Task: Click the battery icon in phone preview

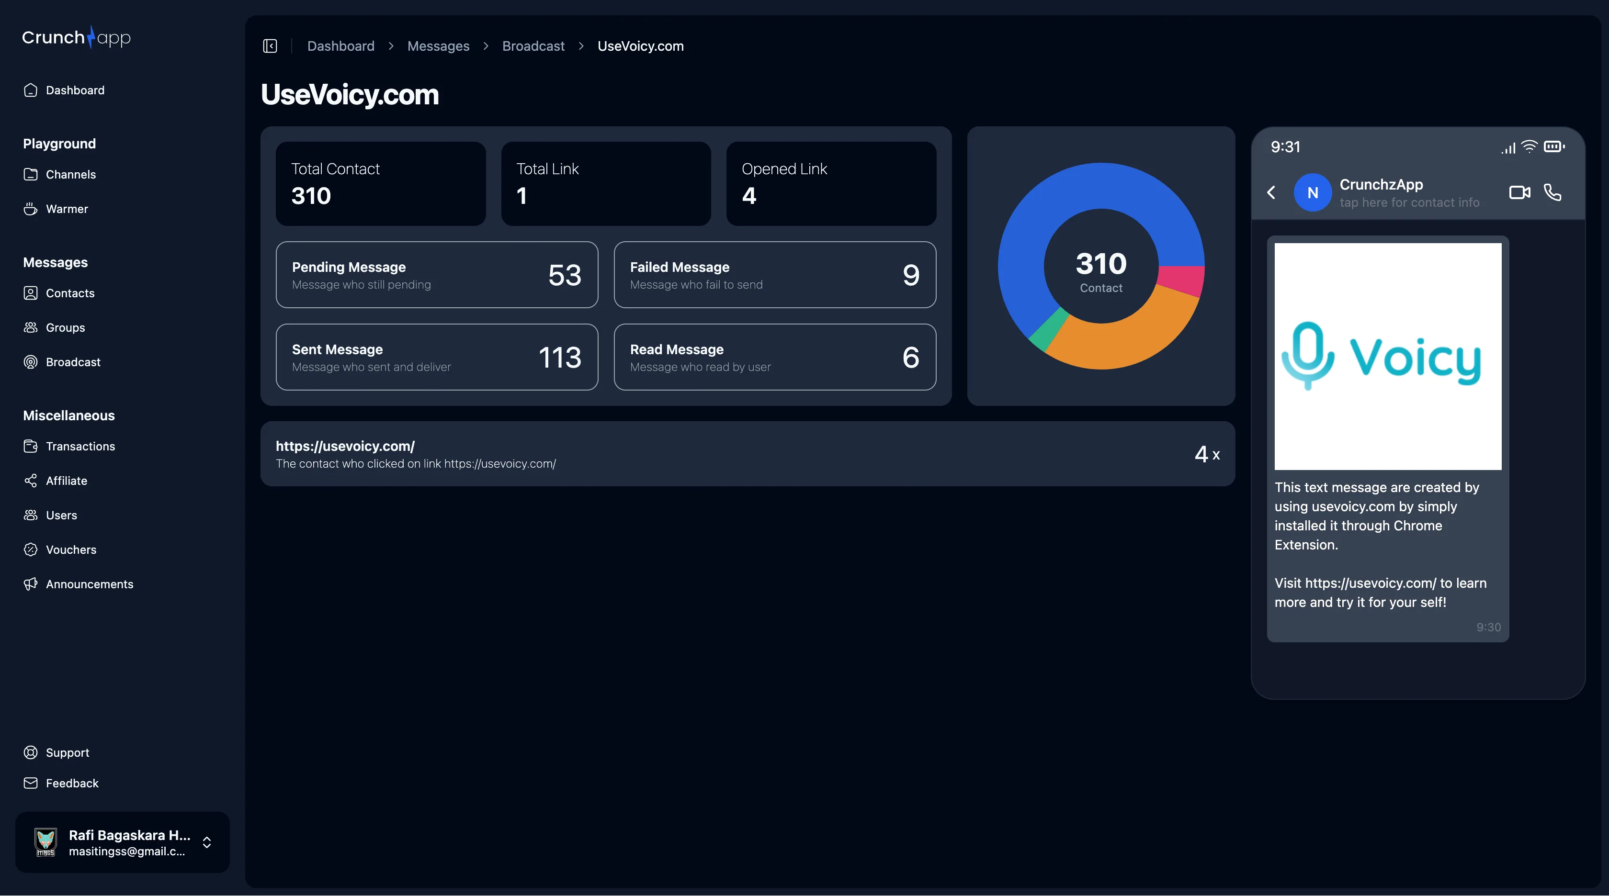Action: (x=1554, y=147)
